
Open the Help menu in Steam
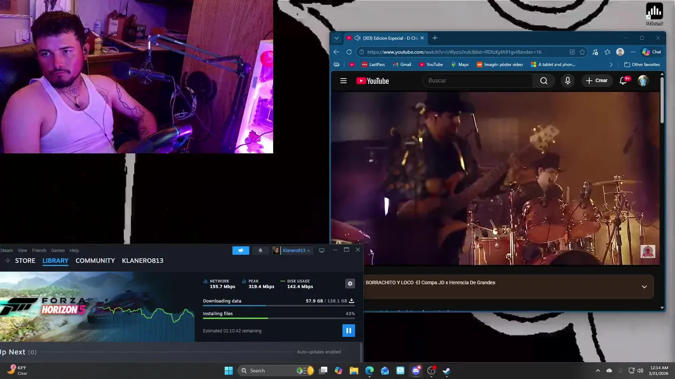click(74, 251)
